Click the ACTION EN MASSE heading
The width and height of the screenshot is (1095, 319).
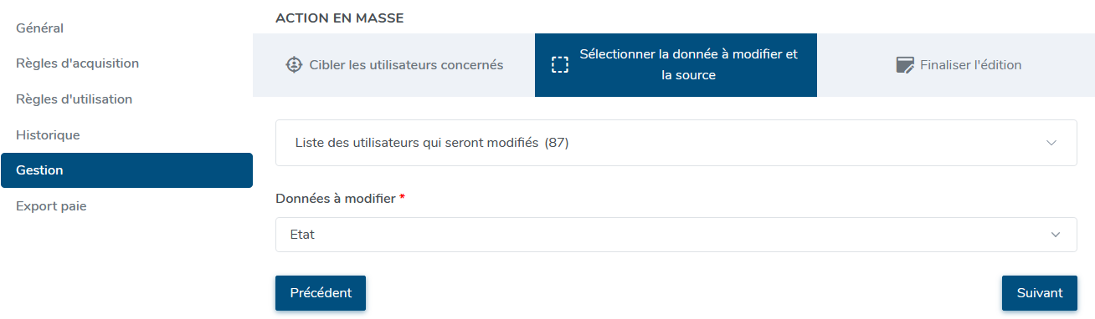(340, 18)
